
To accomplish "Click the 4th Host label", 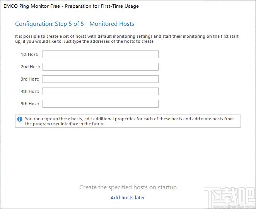I will click(30, 91).
